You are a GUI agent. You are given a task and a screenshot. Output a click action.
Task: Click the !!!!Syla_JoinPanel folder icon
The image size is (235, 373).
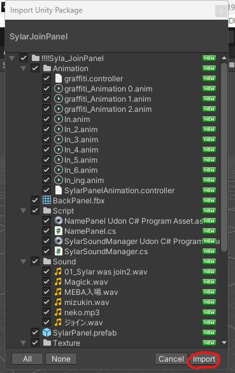(36, 58)
